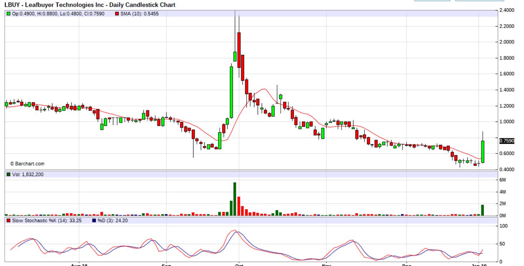Click the 1.6000 price axis label
Screen dimensions: 524x266
pyautogui.click(x=507, y=74)
